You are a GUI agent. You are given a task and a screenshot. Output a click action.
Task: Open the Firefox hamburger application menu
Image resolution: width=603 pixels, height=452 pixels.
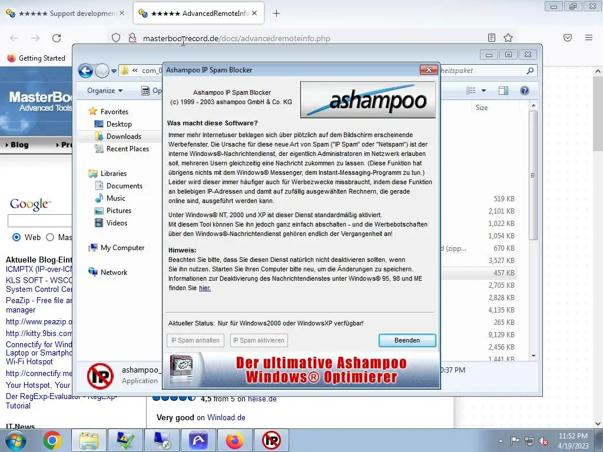589,38
